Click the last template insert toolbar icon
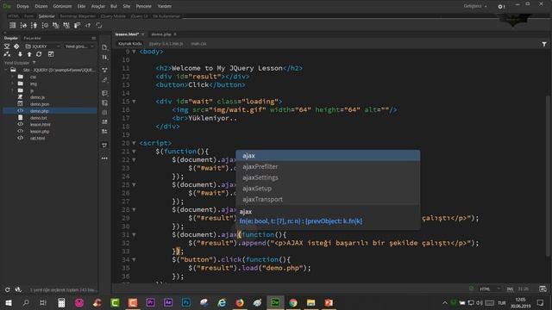552x310 pixels. pos(99,25)
